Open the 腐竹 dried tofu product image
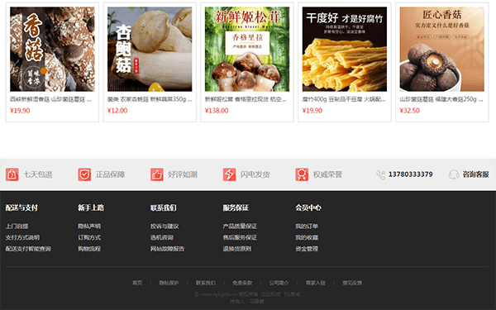496x310 pixels. click(x=345, y=50)
